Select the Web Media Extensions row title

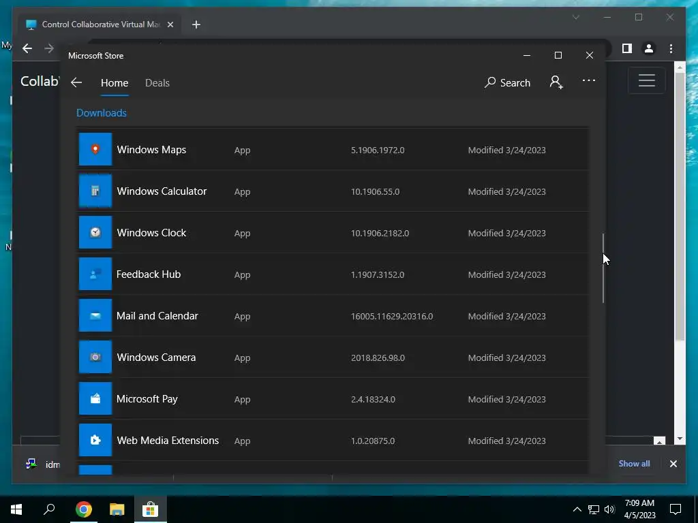(168, 441)
